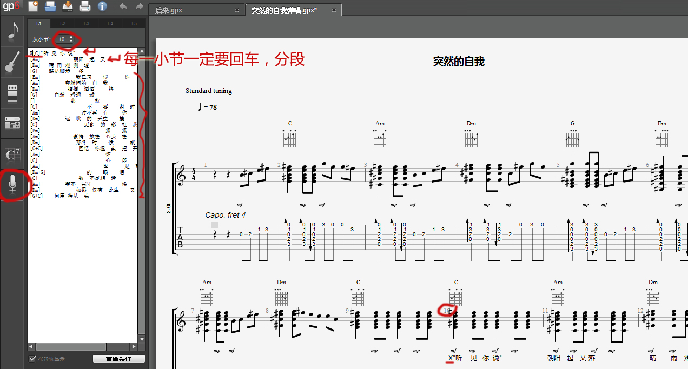
Task: Click the drum machine panel icon
Action: (x=12, y=124)
